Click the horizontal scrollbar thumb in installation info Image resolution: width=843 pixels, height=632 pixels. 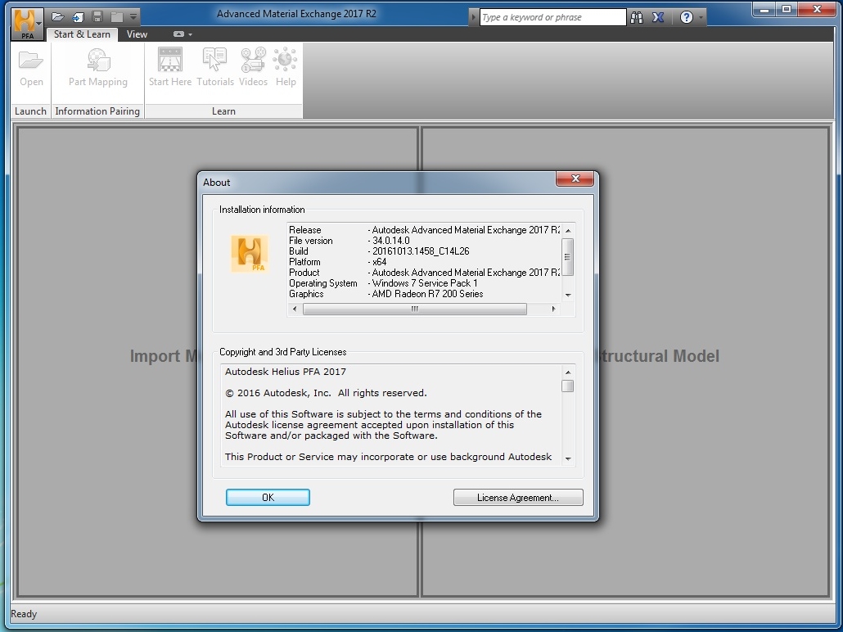pyautogui.click(x=414, y=309)
